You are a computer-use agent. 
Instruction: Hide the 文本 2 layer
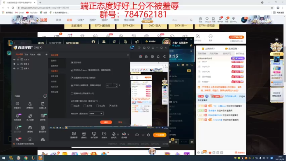pos(14,64)
